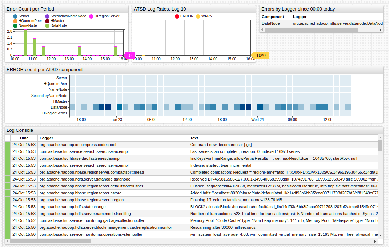This screenshot has width=389, height=247.
Task: Toggle DataNode series in Error Count legend
Action: [x=47, y=26]
